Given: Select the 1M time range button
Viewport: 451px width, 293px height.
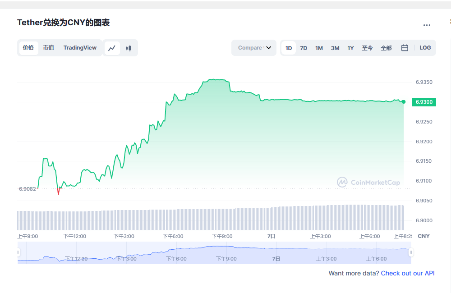Looking at the screenshot, I should pyautogui.click(x=319, y=47).
